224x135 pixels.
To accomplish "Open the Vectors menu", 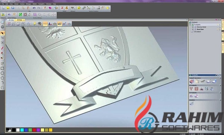I will pyautogui.click(x=22, y=4).
